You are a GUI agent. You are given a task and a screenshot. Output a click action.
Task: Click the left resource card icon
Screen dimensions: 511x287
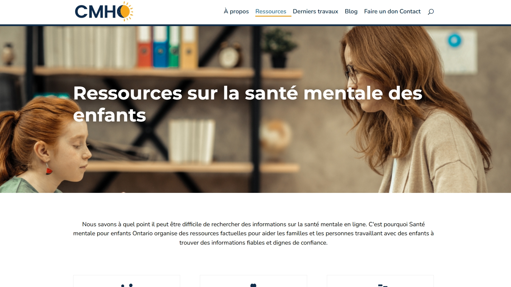(x=127, y=285)
